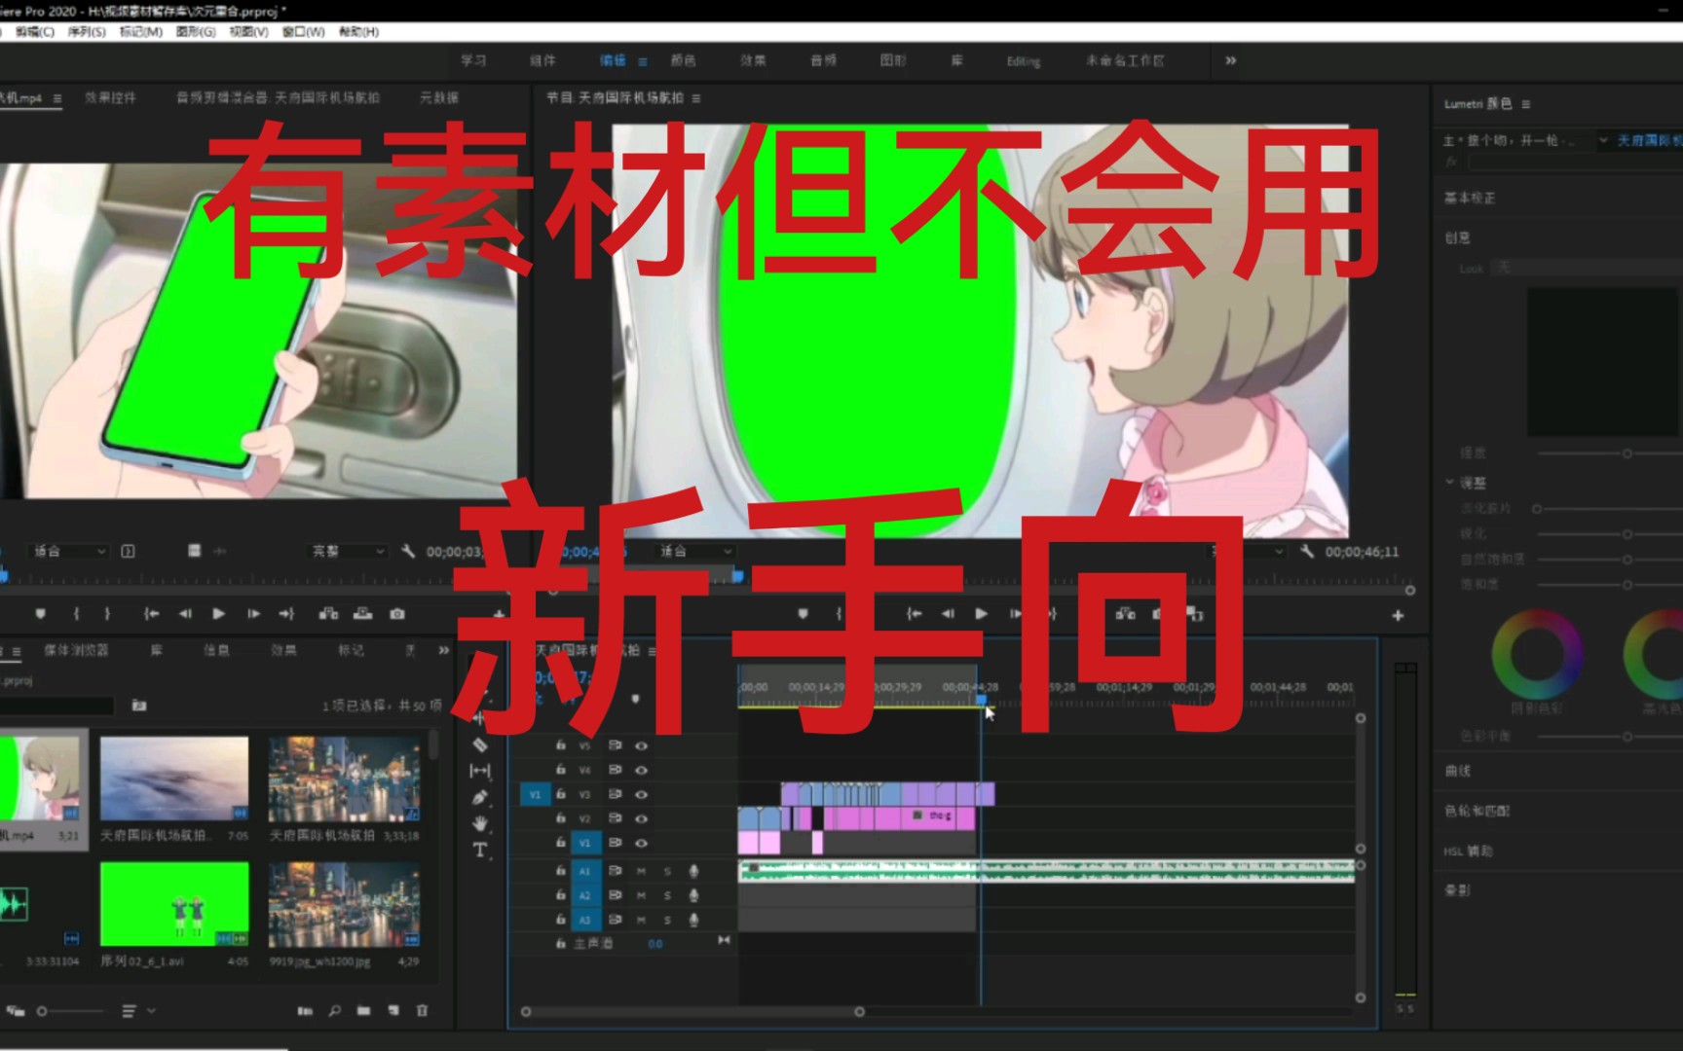The height and width of the screenshot is (1051, 1683).
Task: Switch to the 效果控件 tab
Action: coord(110,98)
